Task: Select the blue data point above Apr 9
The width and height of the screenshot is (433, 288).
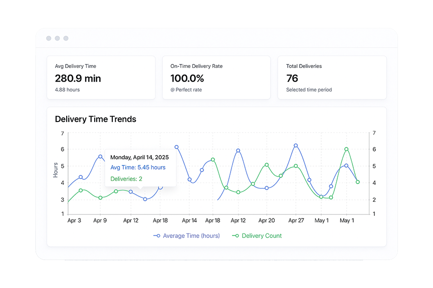Action: click(100, 156)
